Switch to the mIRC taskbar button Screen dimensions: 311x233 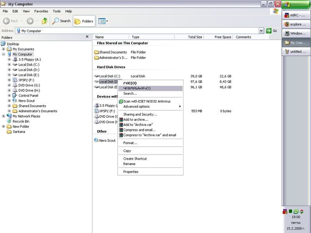[295, 16]
